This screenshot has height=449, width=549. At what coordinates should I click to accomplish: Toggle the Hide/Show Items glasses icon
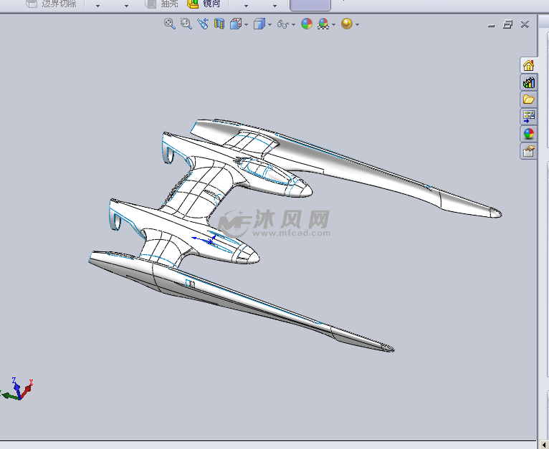[283, 24]
